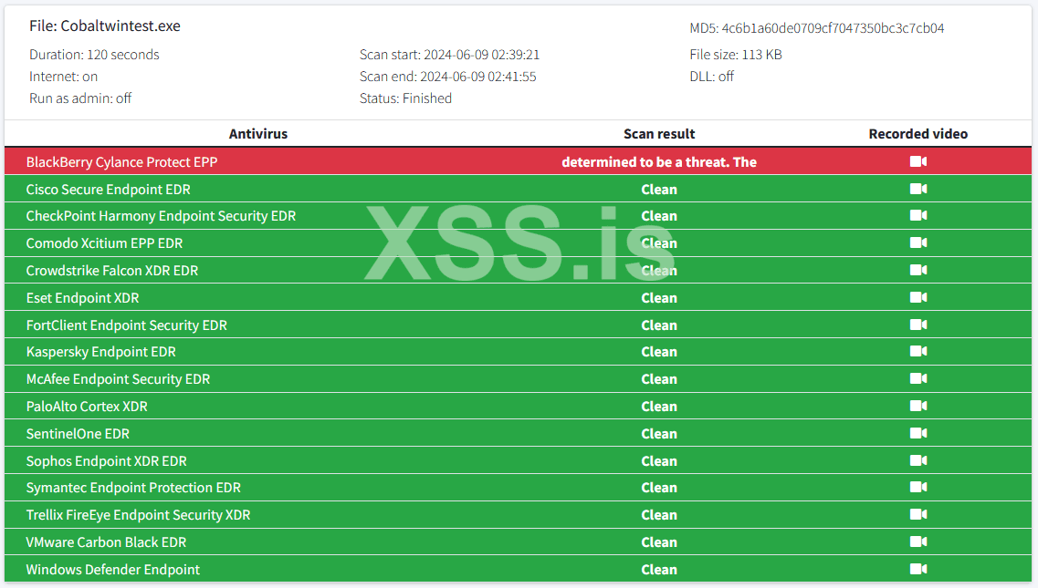The width and height of the screenshot is (1038, 588).
Task: Click the Scan end timestamp
Action: point(448,76)
